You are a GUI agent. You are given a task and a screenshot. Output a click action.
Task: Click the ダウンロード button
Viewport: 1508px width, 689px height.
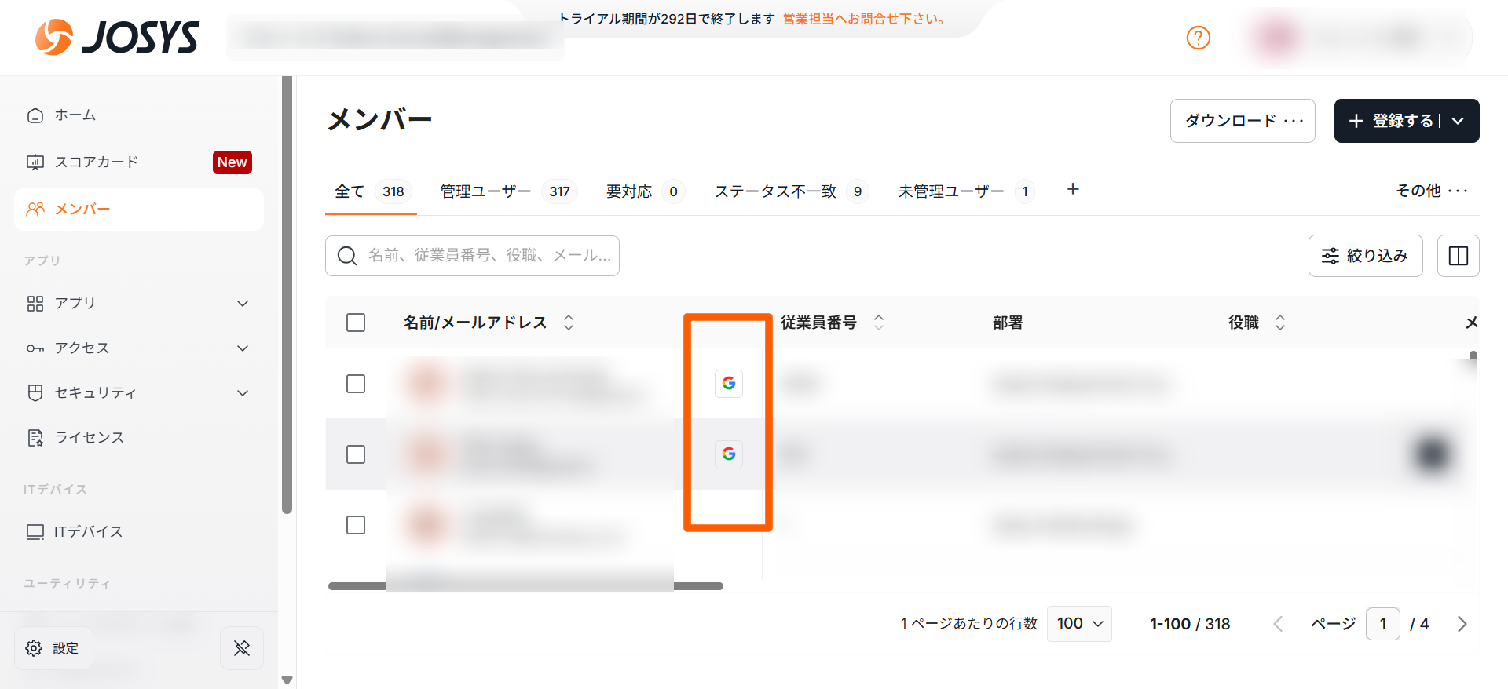coord(1242,121)
